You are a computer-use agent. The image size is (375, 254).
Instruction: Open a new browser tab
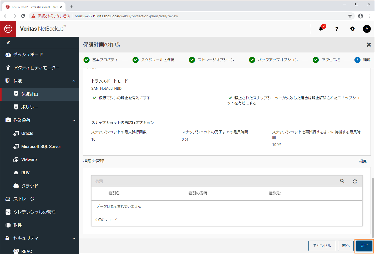[x=71, y=7]
